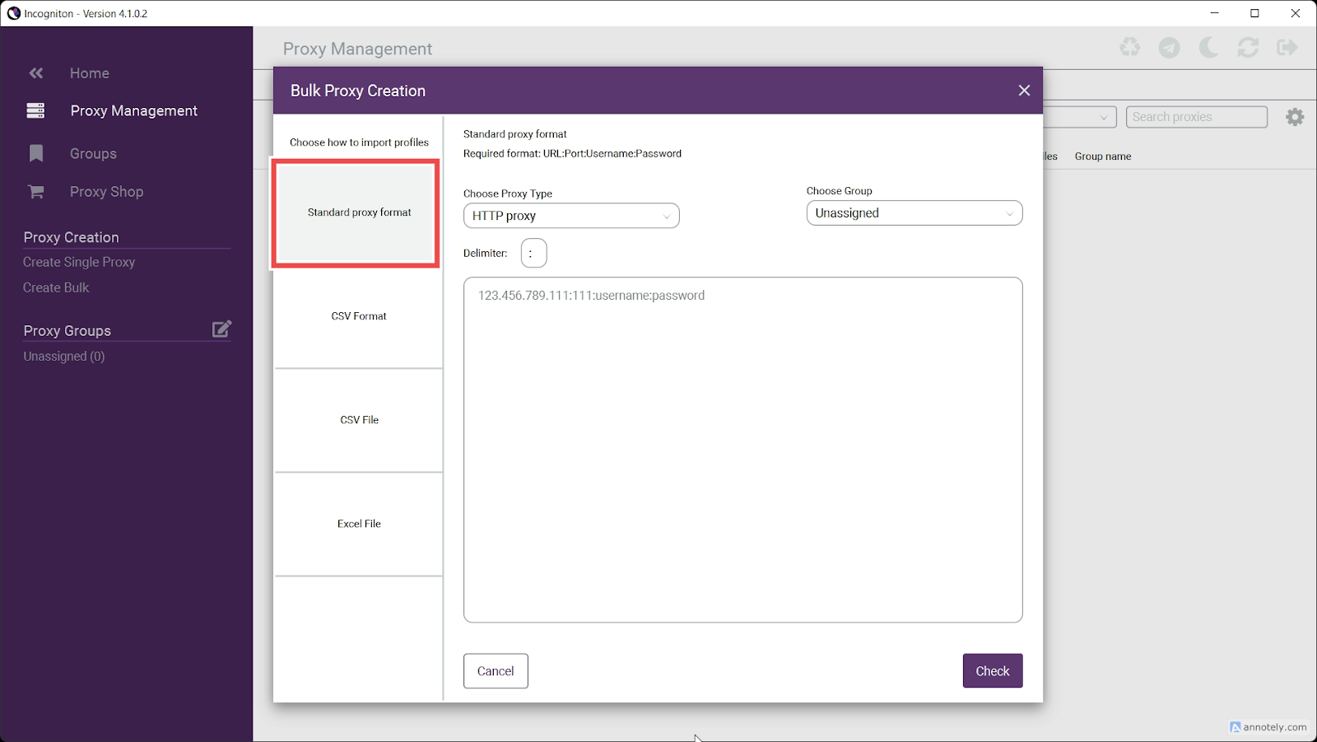The image size is (1317, 742).
Task: Open the Telegram icon in top toolbar
Action: [1169, 48]
